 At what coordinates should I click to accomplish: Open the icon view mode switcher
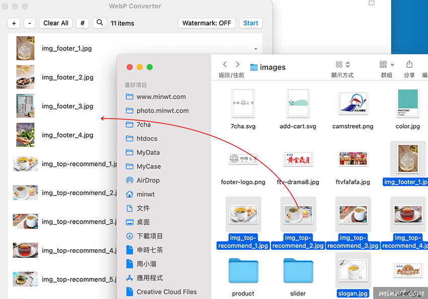342,65
